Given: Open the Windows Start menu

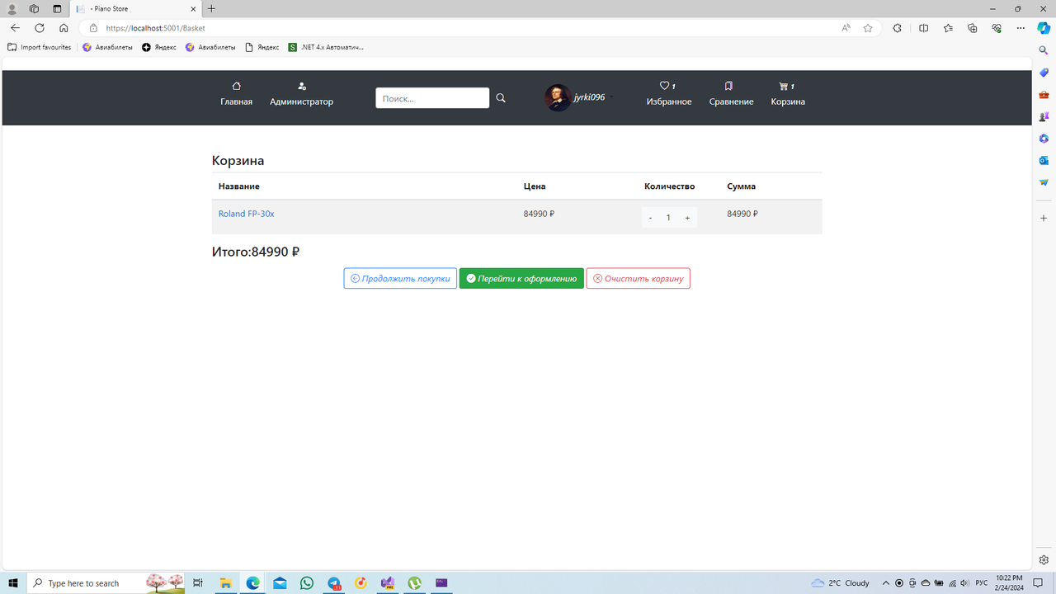Looking at the screenshot, I should pos(13,583).
